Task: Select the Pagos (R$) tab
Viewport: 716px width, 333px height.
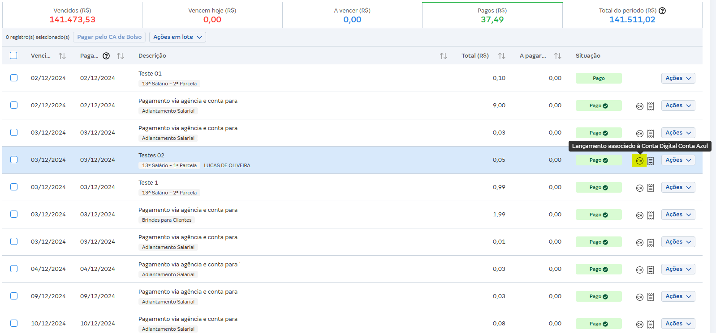Action: 492,15
